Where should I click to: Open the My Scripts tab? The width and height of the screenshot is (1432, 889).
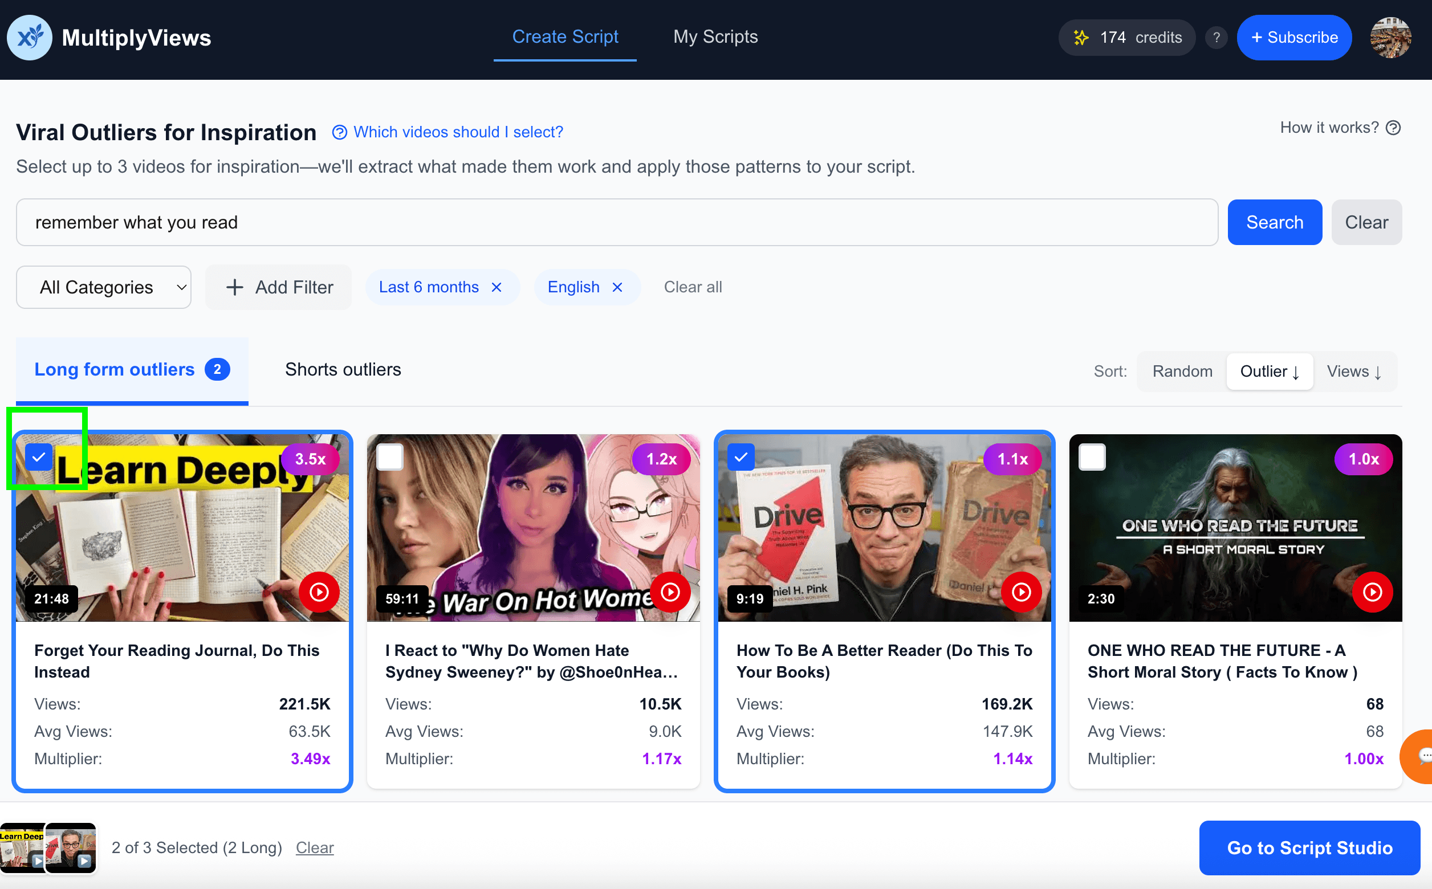(715, 36)
